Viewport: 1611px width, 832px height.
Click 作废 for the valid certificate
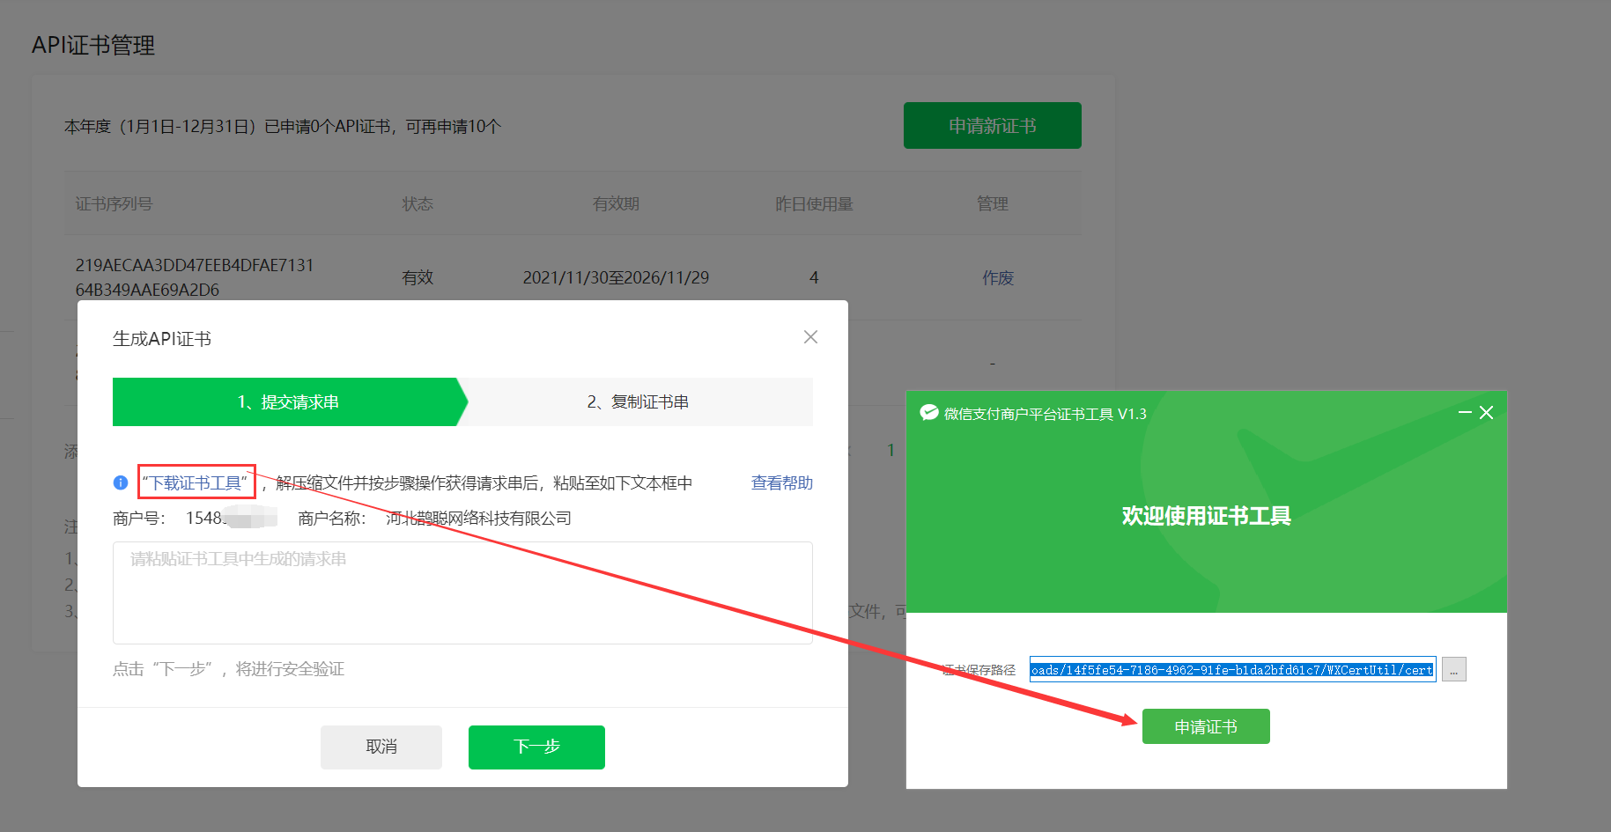(998, 278)
